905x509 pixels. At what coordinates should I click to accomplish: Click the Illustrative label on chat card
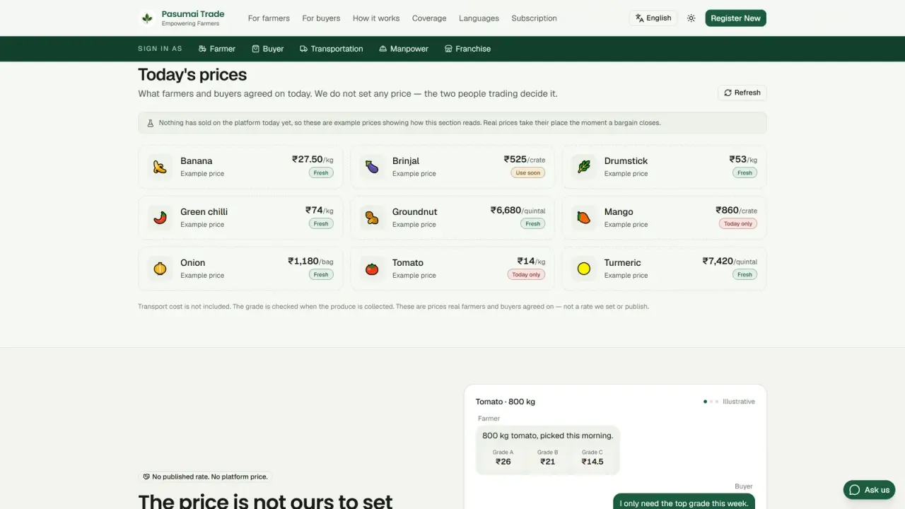[739, 402]
